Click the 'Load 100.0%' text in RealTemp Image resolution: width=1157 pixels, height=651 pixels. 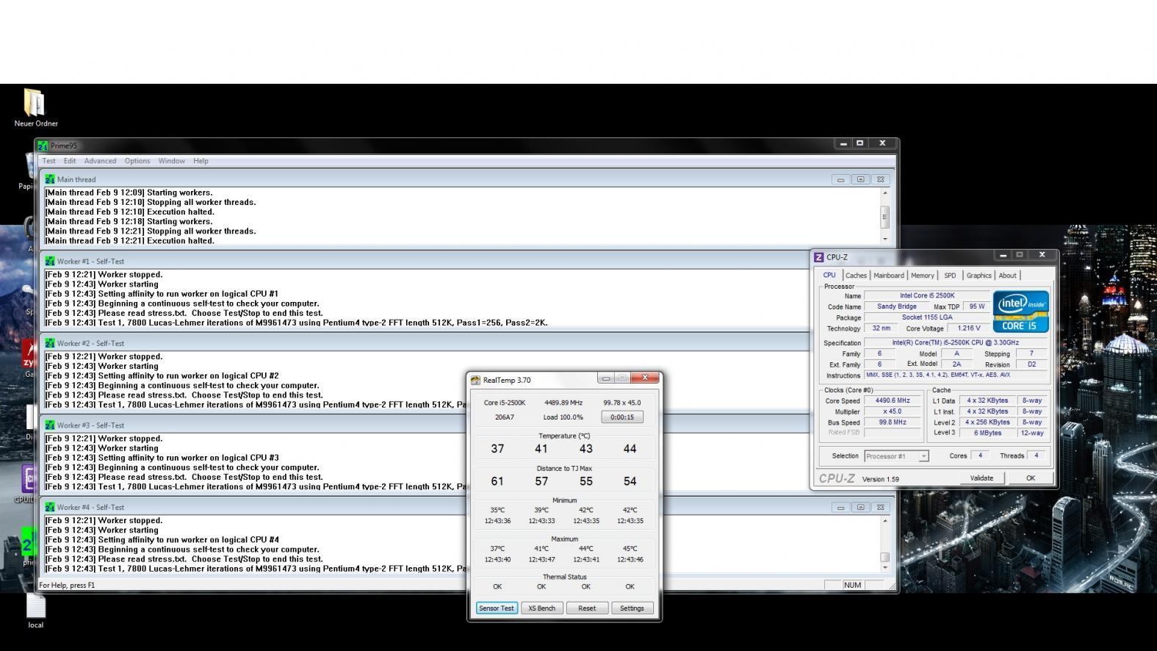click(x=563, y=417)
